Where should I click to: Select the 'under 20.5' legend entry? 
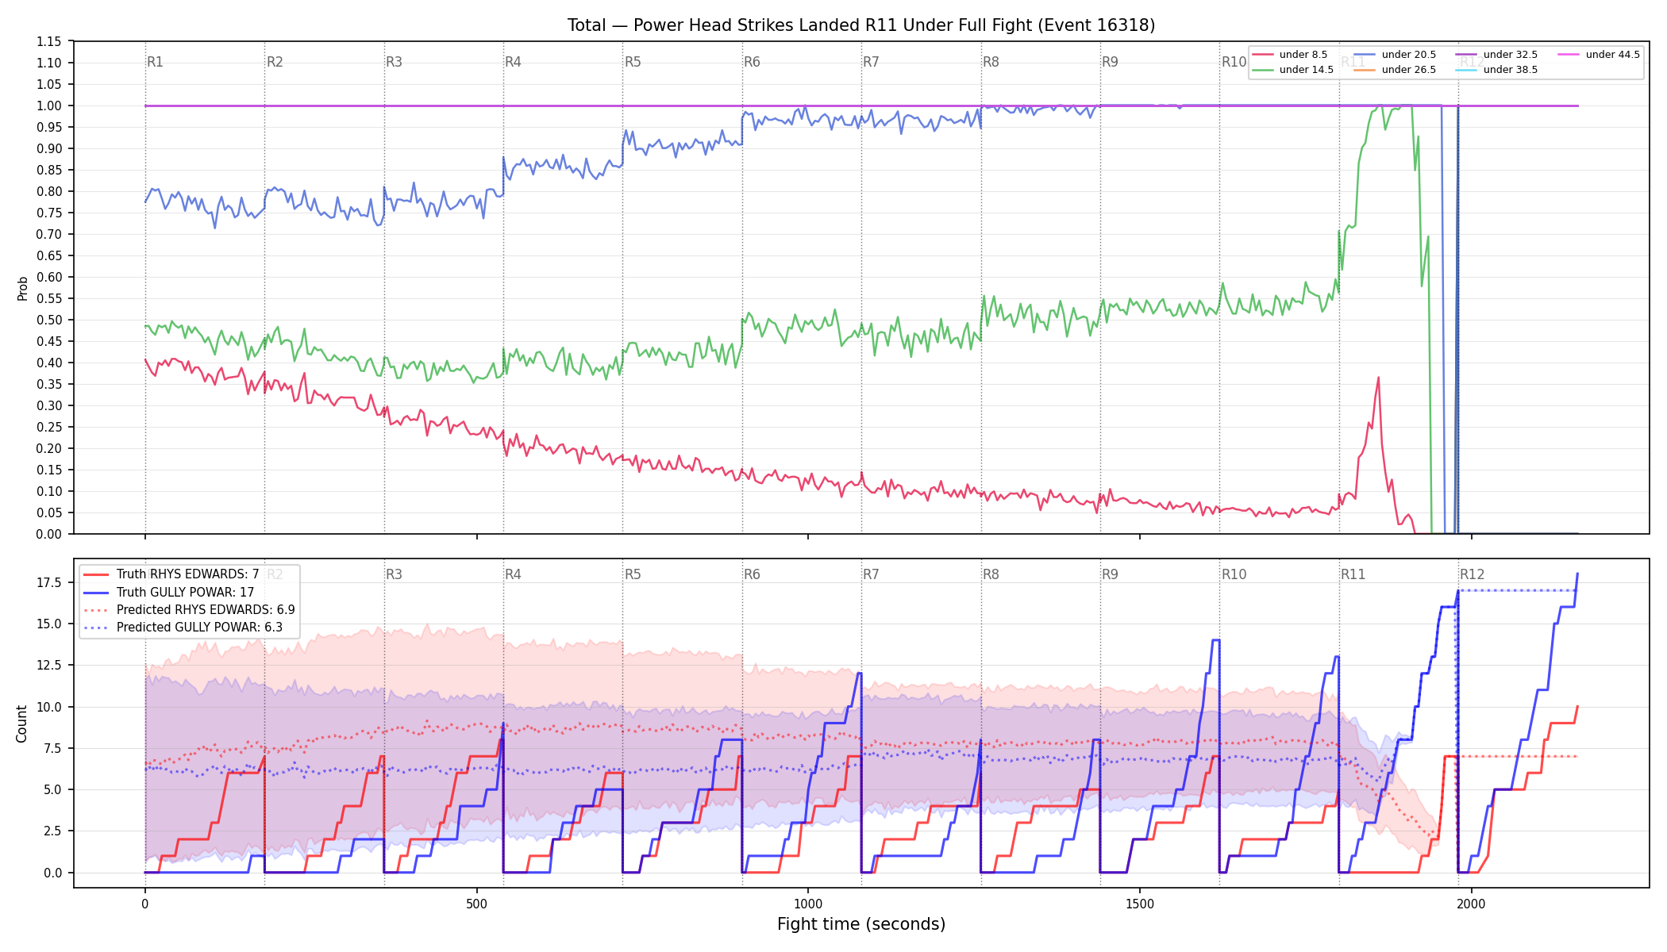tap(1395, 55)
